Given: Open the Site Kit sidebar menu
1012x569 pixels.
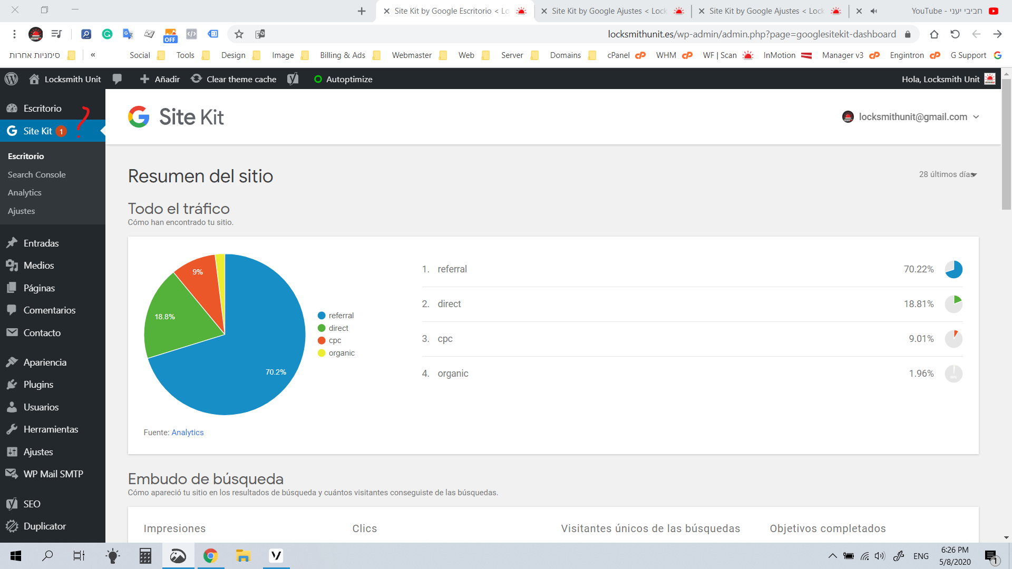Looking at the screenshot, I should click(53, 131).
